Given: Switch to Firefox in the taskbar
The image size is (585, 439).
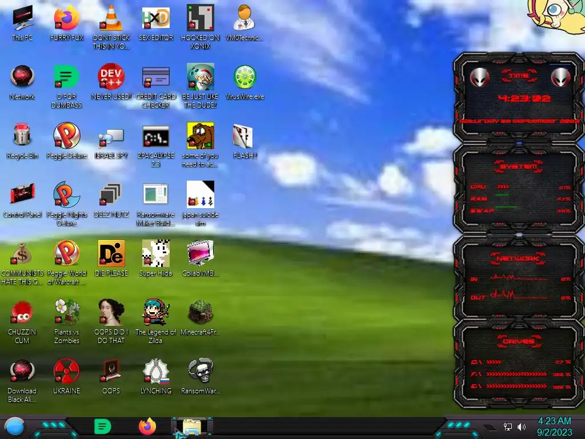Looking at the screenshot, I should pyautogui.click(x=147, y=426).
